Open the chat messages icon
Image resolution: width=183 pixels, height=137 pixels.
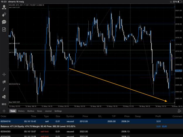point(4,22)
